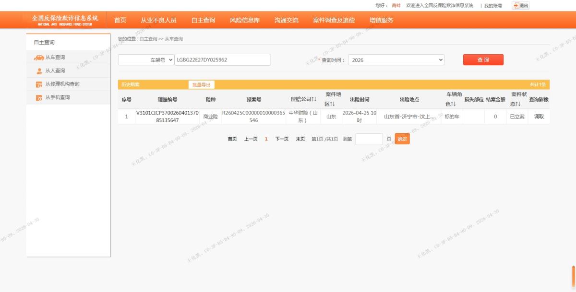The height and width of the screenshot is (292, 576).
Task: Click the person icon beside 从人查询
Action: pyautogui.click(x=39, y=71)
